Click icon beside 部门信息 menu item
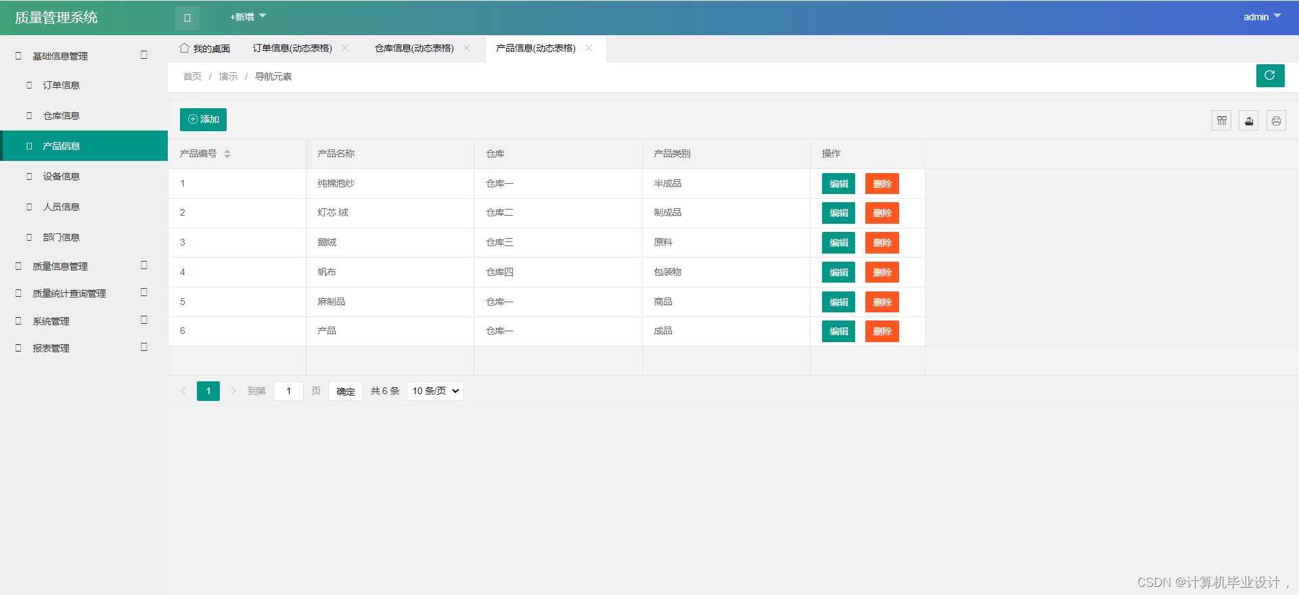The width and height of the screenshot is (1299, 595). pyautogui.click(x=29, y=237)
